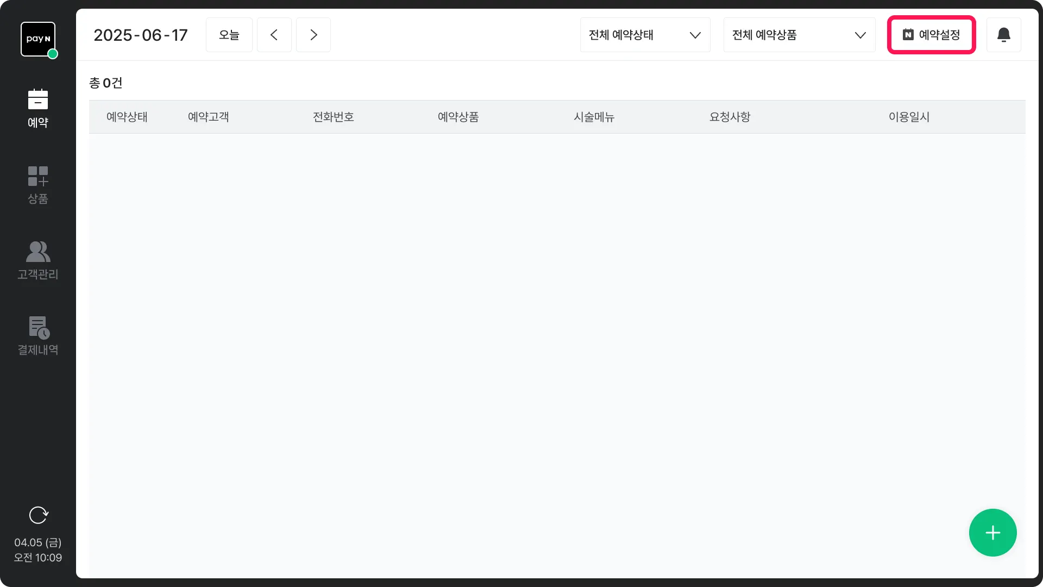Go to previous day arrow

tap(274, 35)
